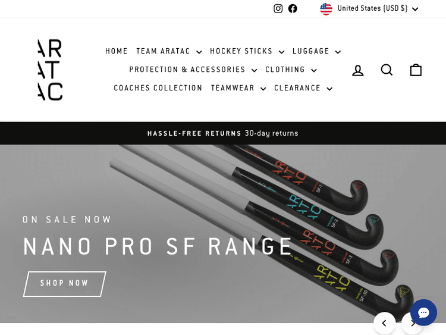
Task: Go to previous slide arrow
Action: (x=384, y=323)
